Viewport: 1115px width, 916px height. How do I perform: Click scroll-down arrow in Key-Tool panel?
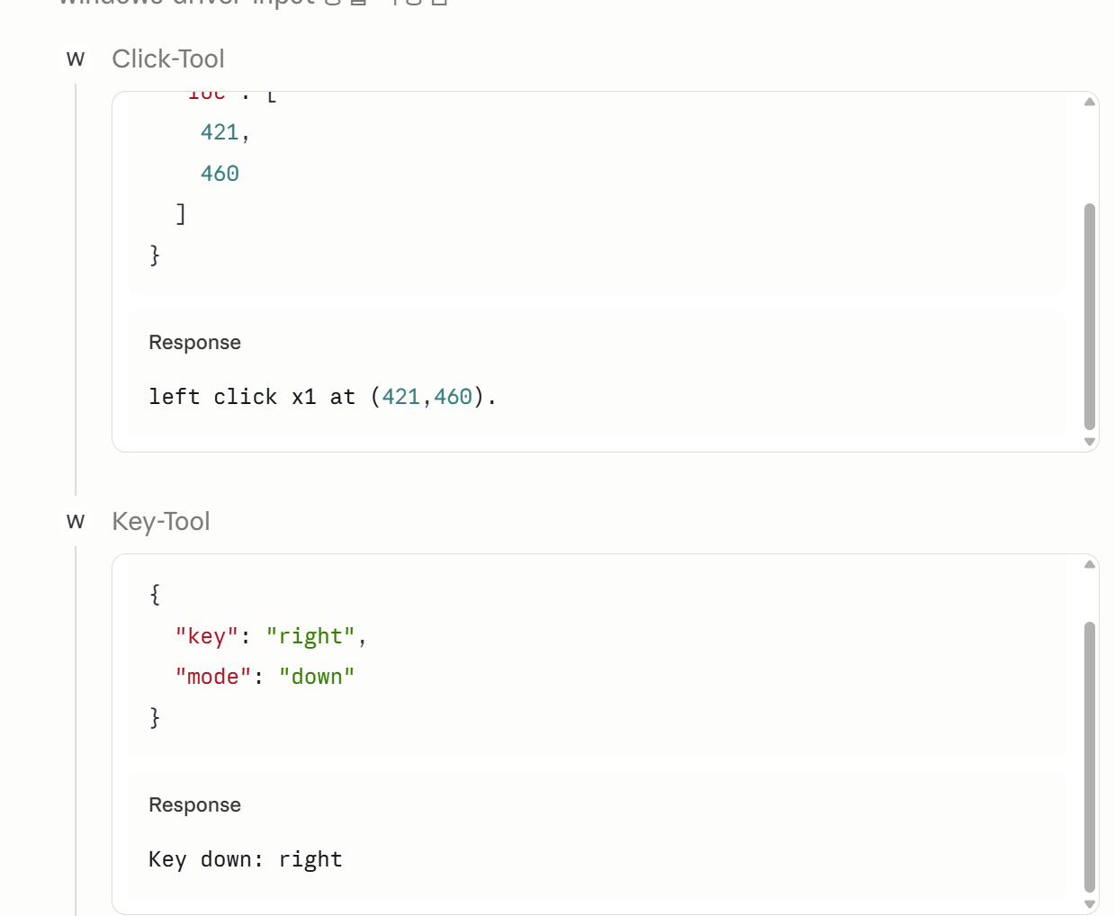(x=1090, y=904)
